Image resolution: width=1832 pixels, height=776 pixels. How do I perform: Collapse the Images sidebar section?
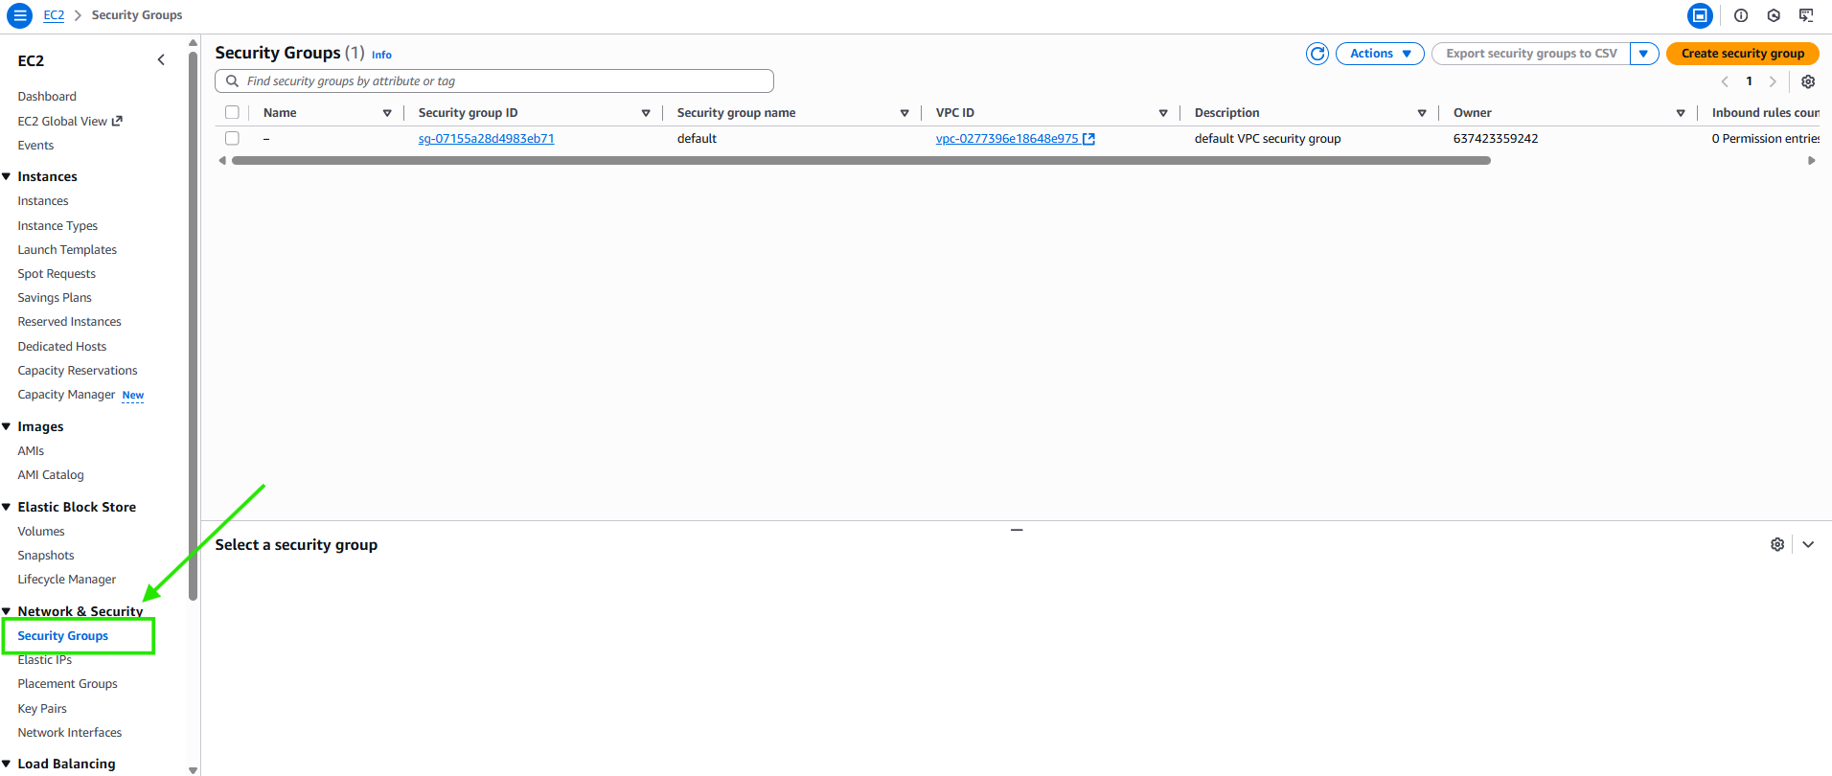(7, 426)
